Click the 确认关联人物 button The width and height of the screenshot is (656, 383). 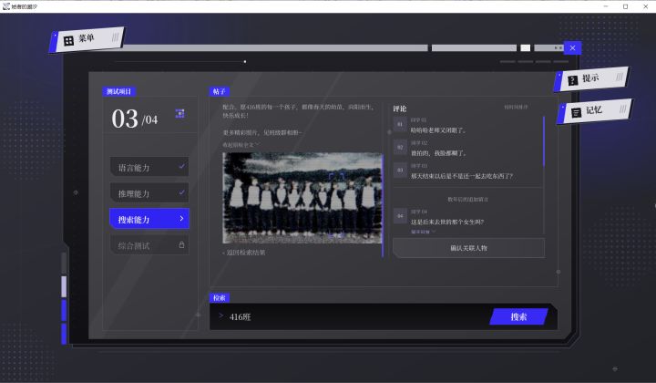pyautogui.click(x=468, y=248)
